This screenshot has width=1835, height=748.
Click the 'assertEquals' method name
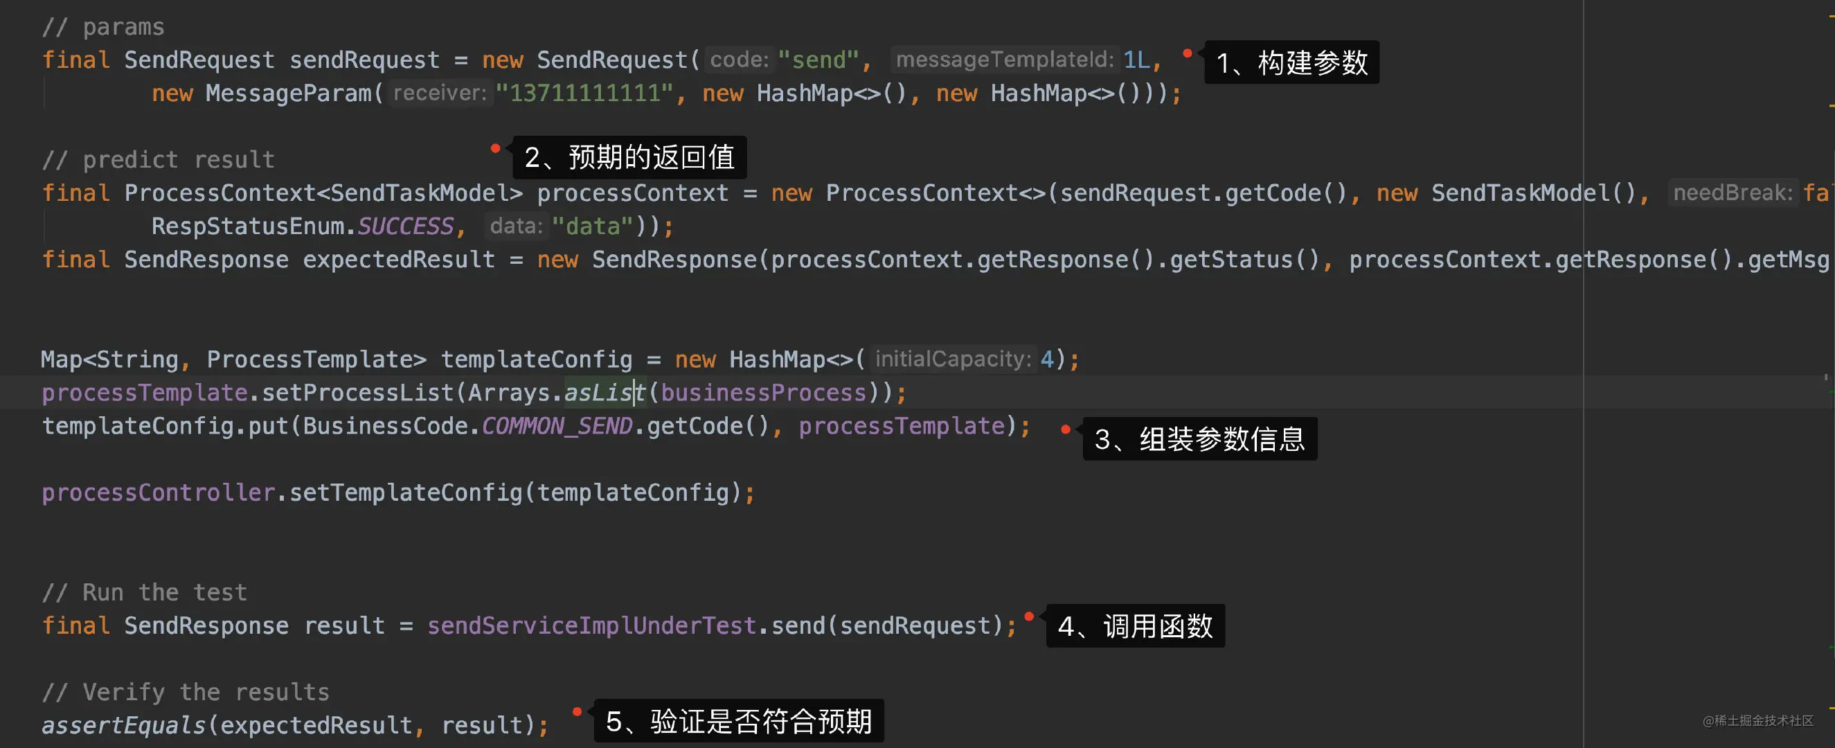(x=123, y=725)
